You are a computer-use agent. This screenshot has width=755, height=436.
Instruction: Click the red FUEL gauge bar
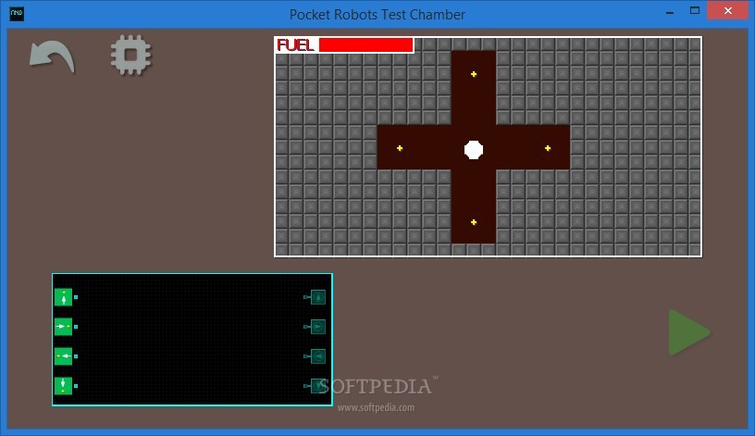[x=366, y=44]
